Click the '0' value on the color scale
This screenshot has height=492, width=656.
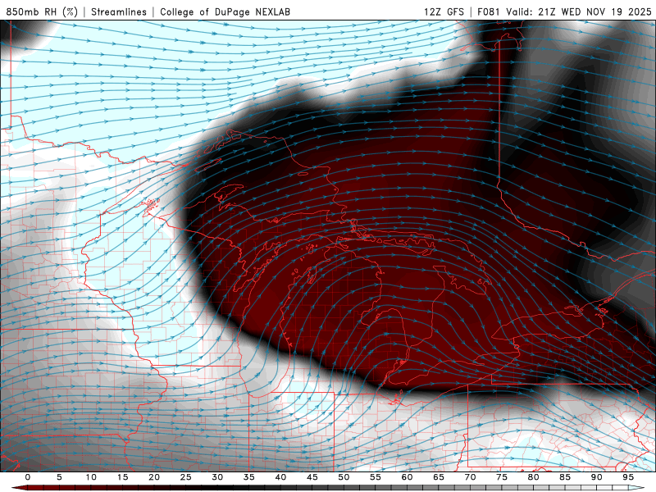[28, 477]
